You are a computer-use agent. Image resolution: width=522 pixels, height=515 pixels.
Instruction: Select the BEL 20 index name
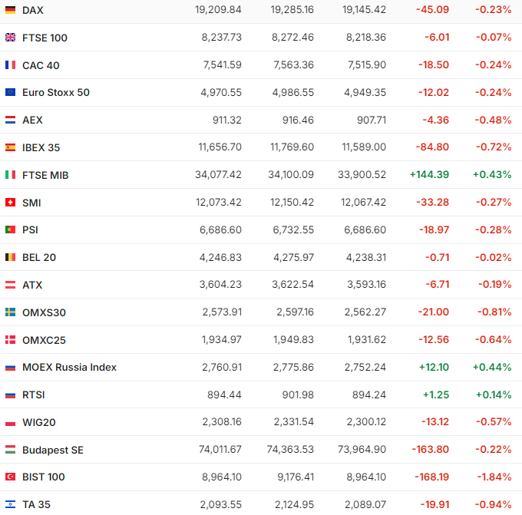click(39, 258)
